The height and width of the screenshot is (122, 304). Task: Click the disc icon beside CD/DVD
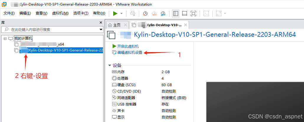[114, 91]
